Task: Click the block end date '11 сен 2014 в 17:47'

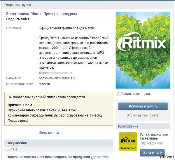Action: (62, 110)
